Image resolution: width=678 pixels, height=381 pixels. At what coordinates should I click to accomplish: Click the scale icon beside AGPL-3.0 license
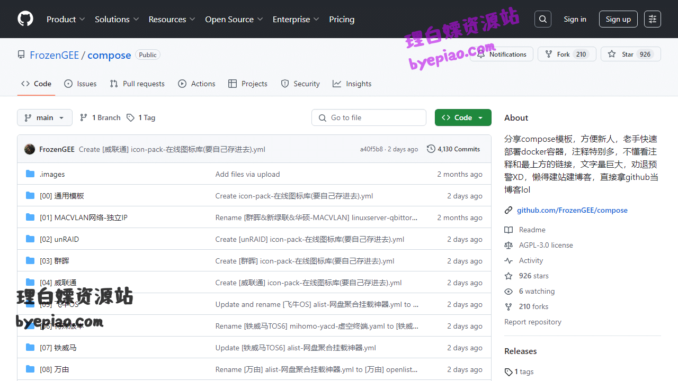[x=508, y=245]
